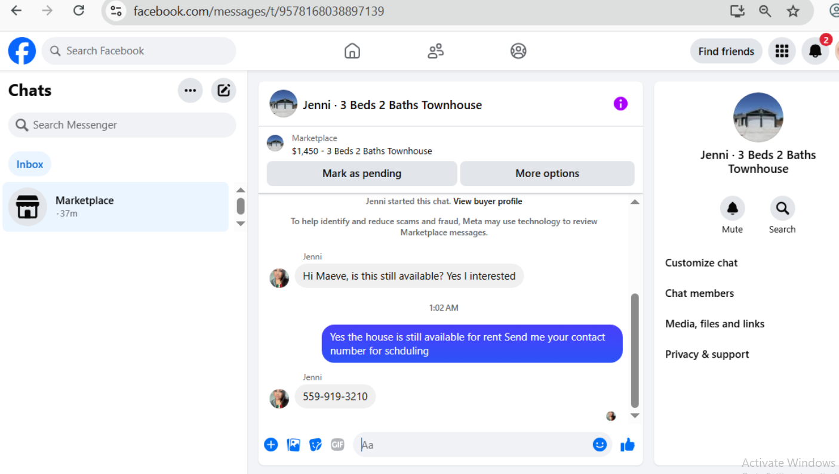
Task: Click the browser address bar URL
Action: [x=259, y=11]
